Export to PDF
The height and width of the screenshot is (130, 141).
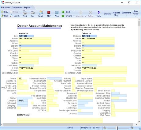[x=49, y=14]
